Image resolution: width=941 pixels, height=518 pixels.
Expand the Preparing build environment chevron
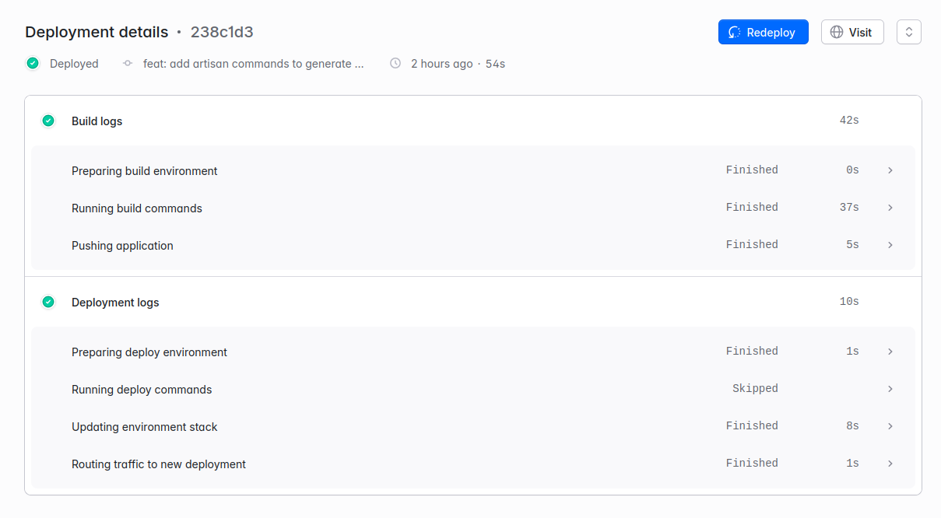click(x=890, y=170)
